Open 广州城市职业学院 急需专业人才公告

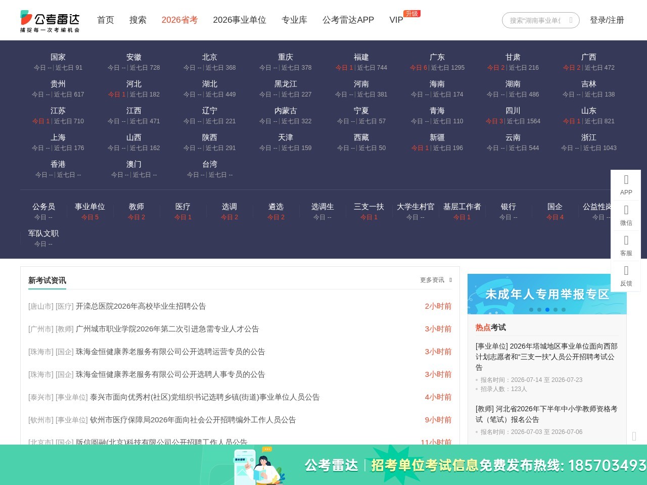167,329
